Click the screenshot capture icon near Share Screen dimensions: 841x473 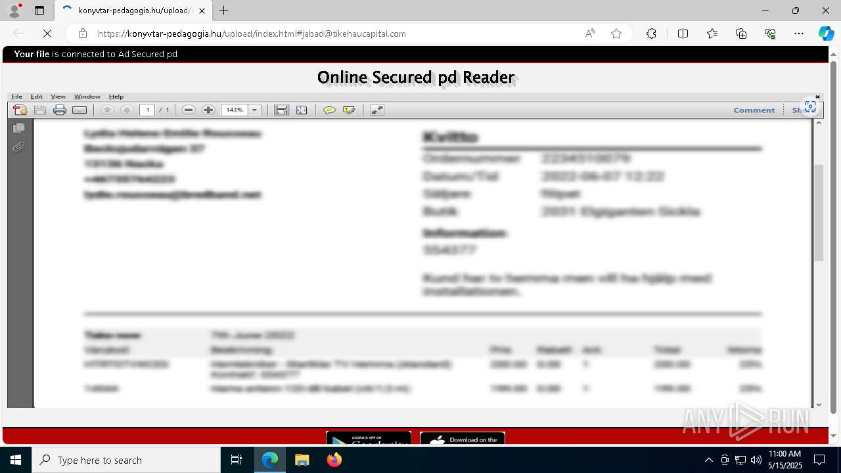click(810, 106)
